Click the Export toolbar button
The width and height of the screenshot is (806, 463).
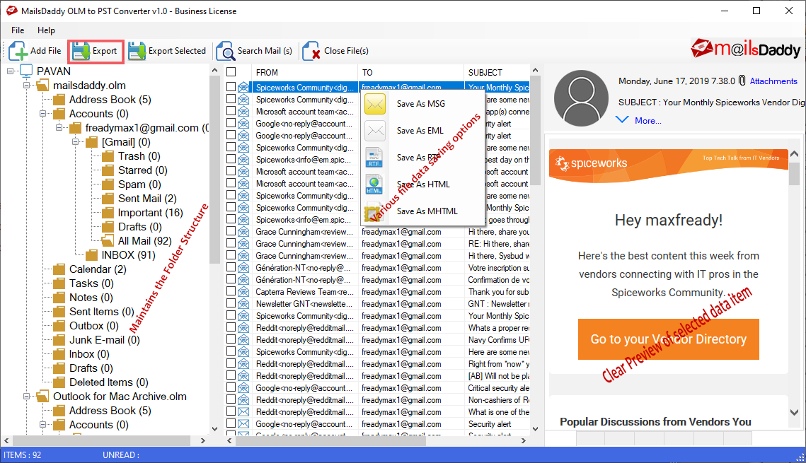[96, 52]
